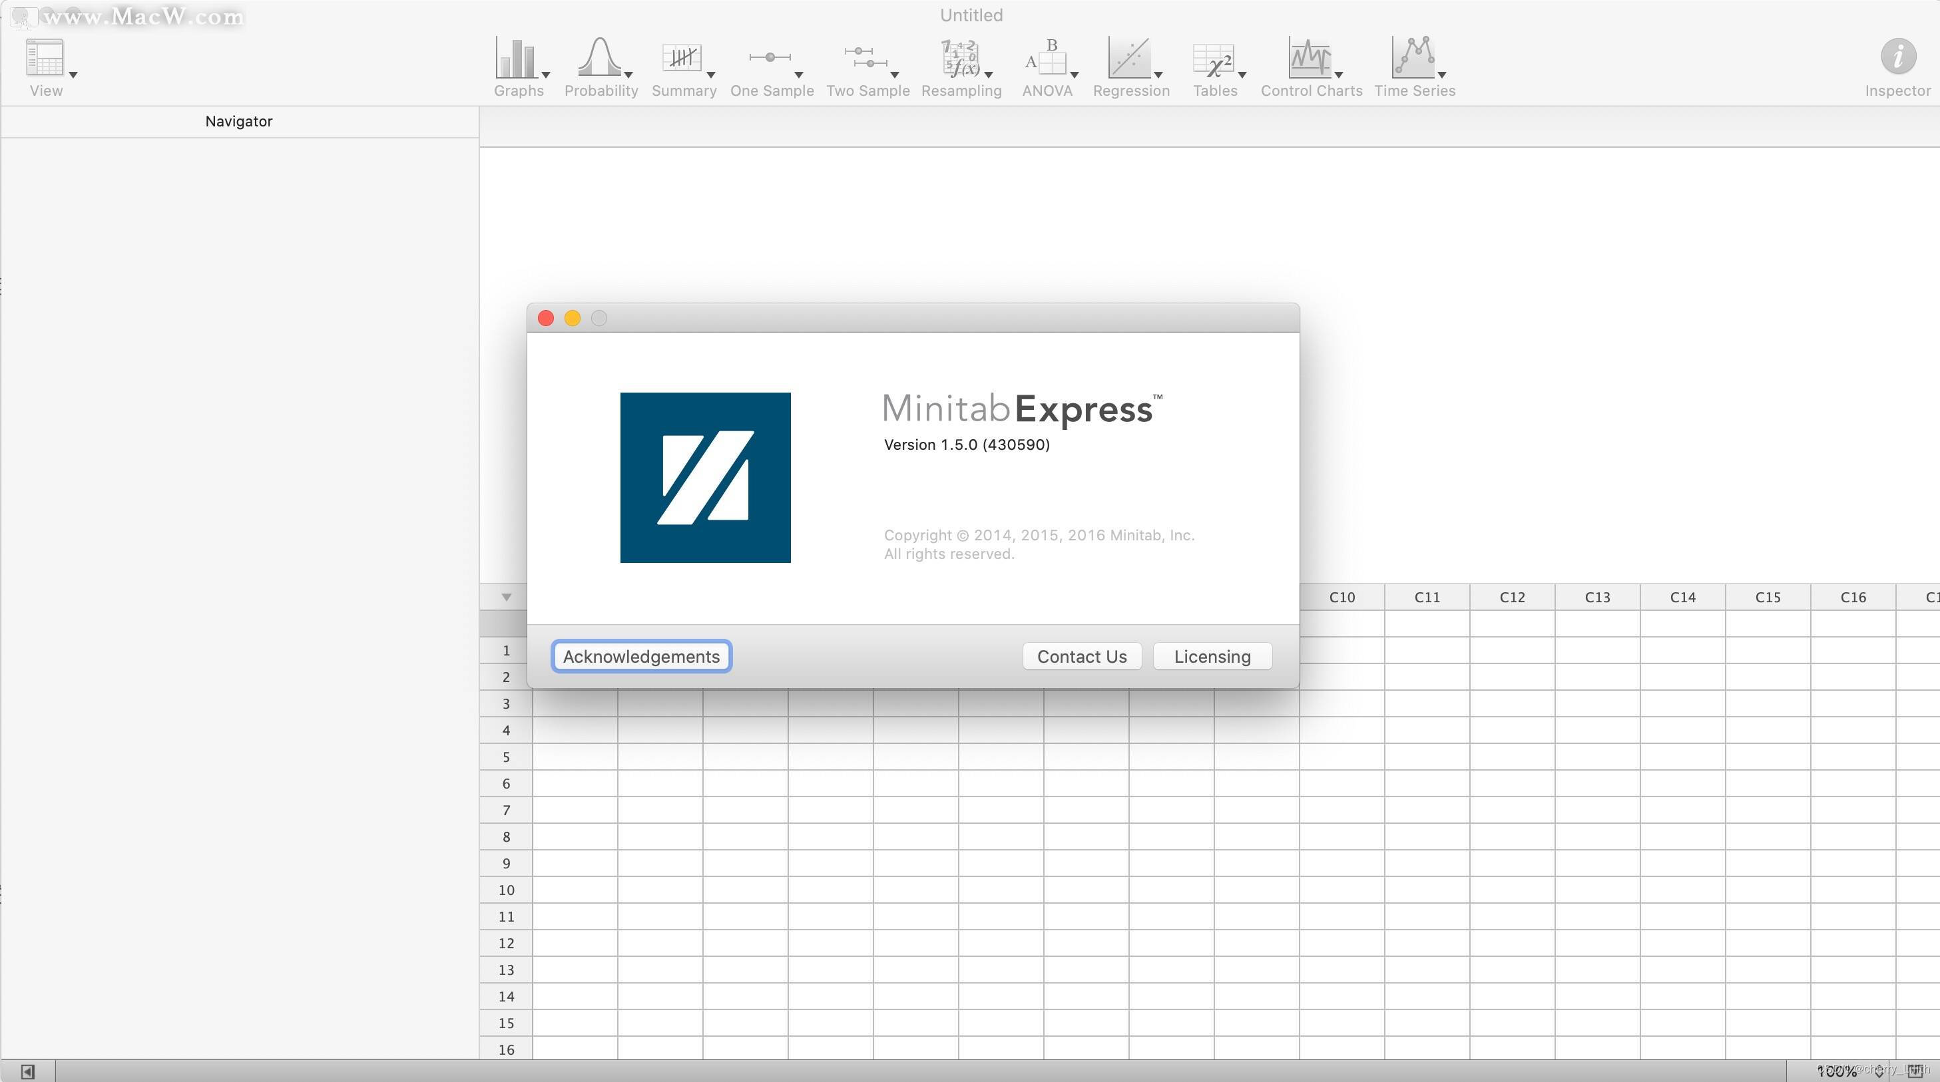The width and height of the screenshot is (1940, 1082).
Task: Click the Acknowledgements button
Action: click(x=640, y=655)
